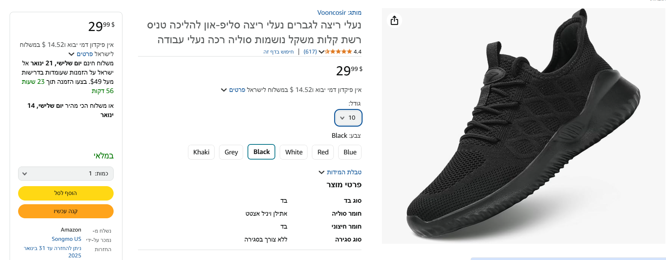Image resolution: width=666 pixels, height=260 pixels.
Task: Expand the size chart (טבלת המידות)
Action: [340, 172]
